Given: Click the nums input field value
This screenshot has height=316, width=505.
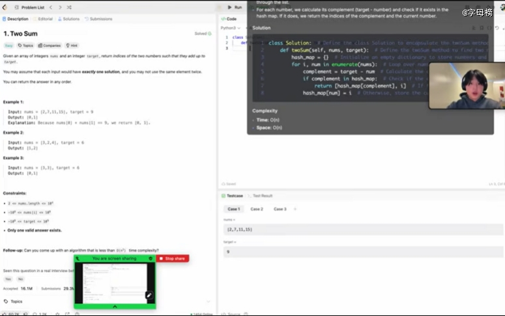Looking at the screenshot, I should point(363,230).
